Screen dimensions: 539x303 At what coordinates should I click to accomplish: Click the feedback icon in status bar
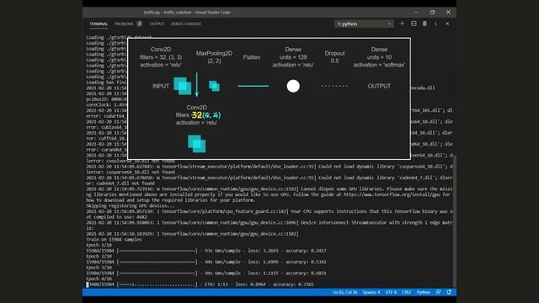tap(439, 292)
